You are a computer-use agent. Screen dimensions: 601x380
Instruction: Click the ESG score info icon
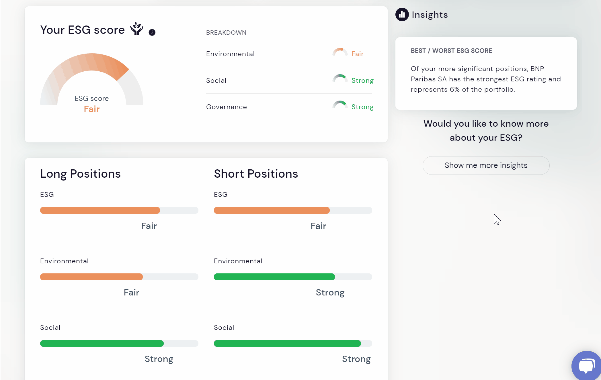click(152, 32)
